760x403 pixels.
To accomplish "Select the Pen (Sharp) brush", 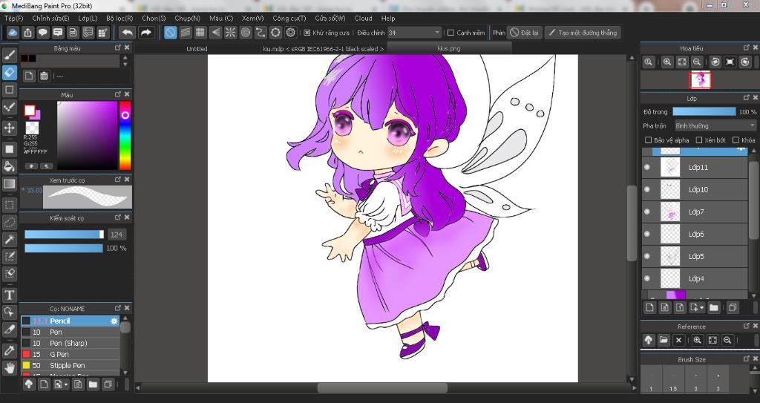I will click(x=70, y=343).
